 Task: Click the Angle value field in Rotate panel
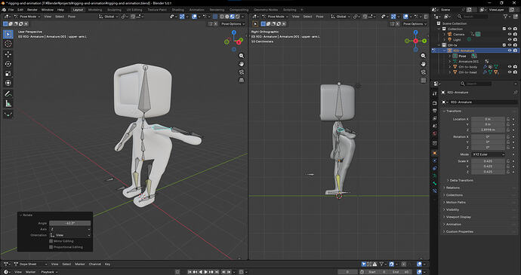[x=70, y=223]
